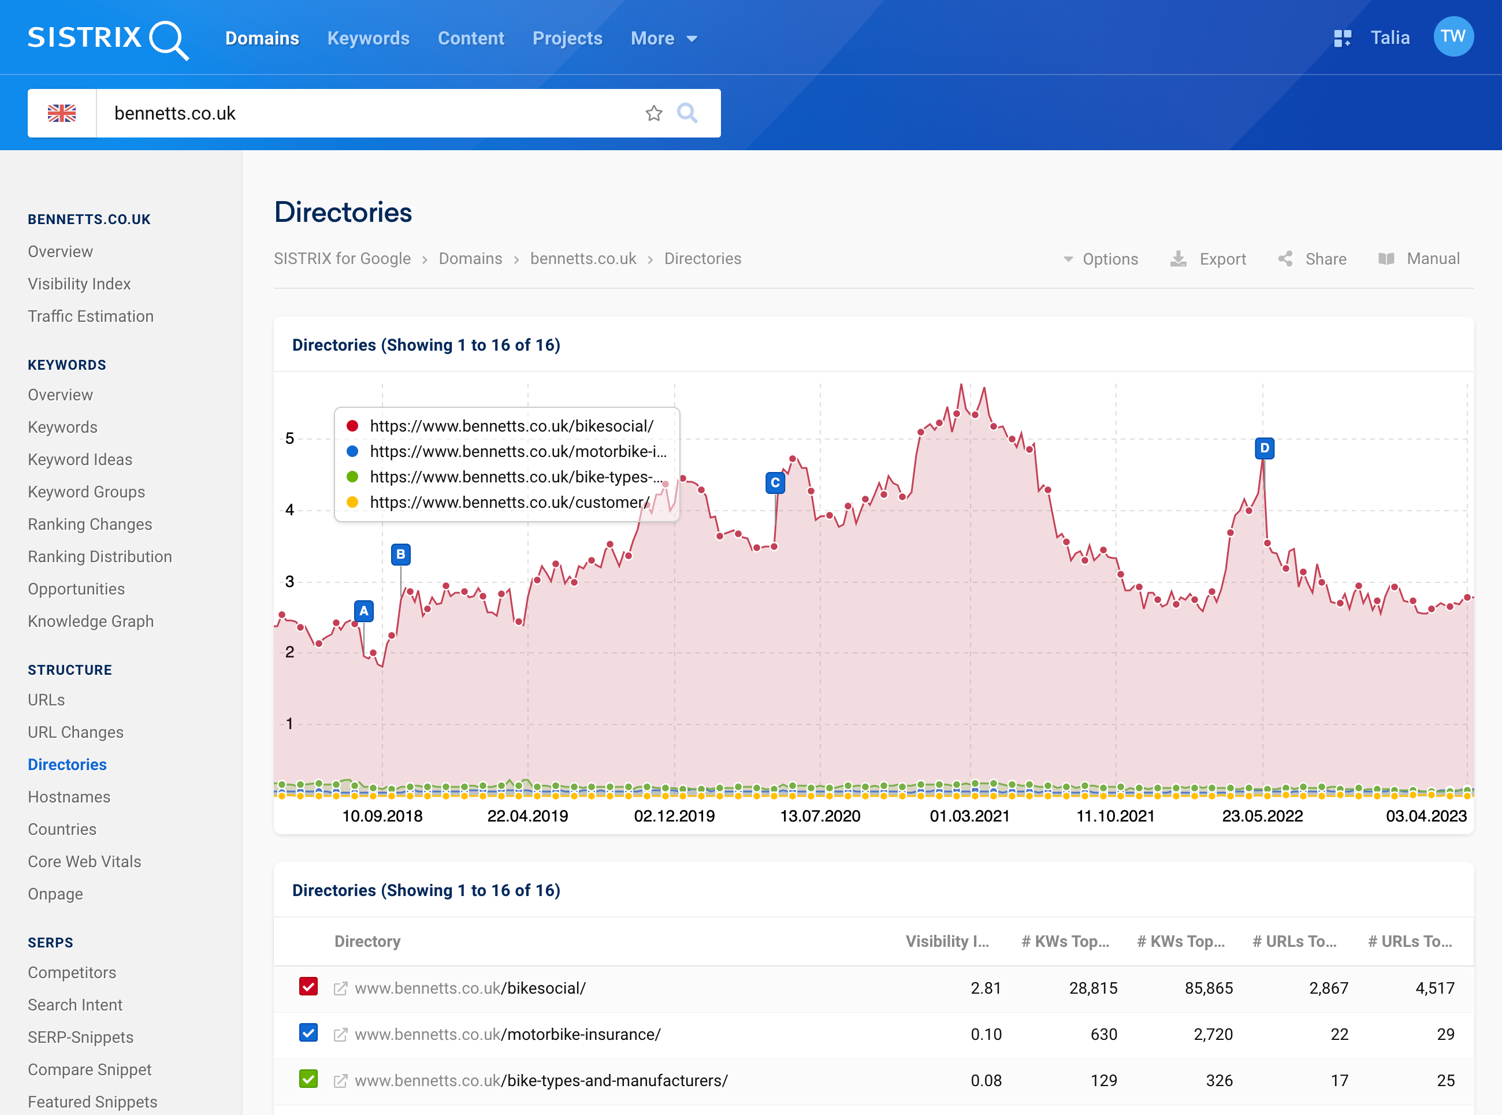Uncheck the bikesocial directory checkbox

[308, 987]
